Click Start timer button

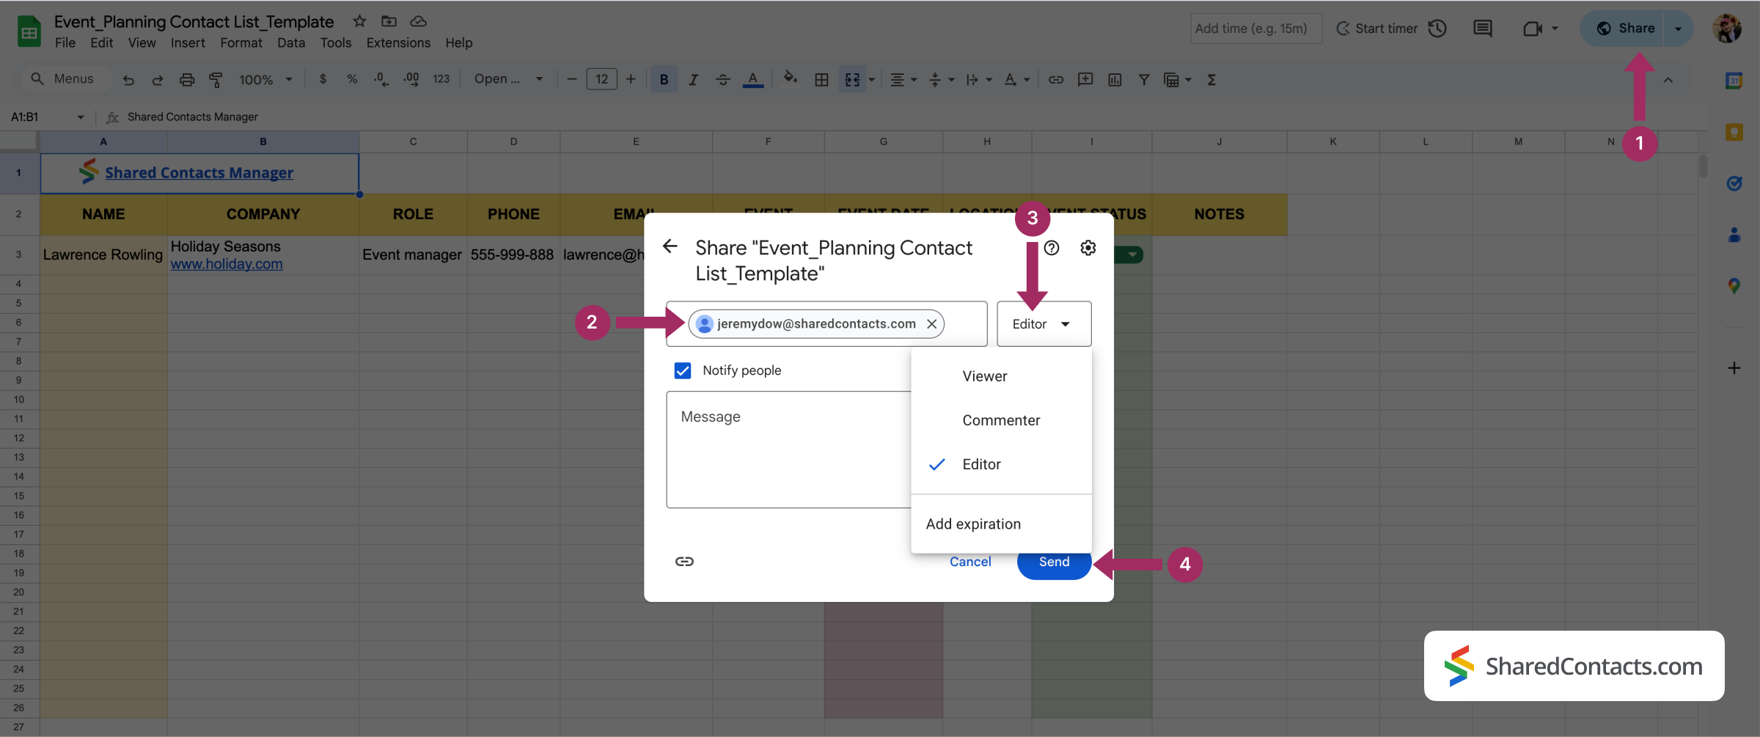1377,29
